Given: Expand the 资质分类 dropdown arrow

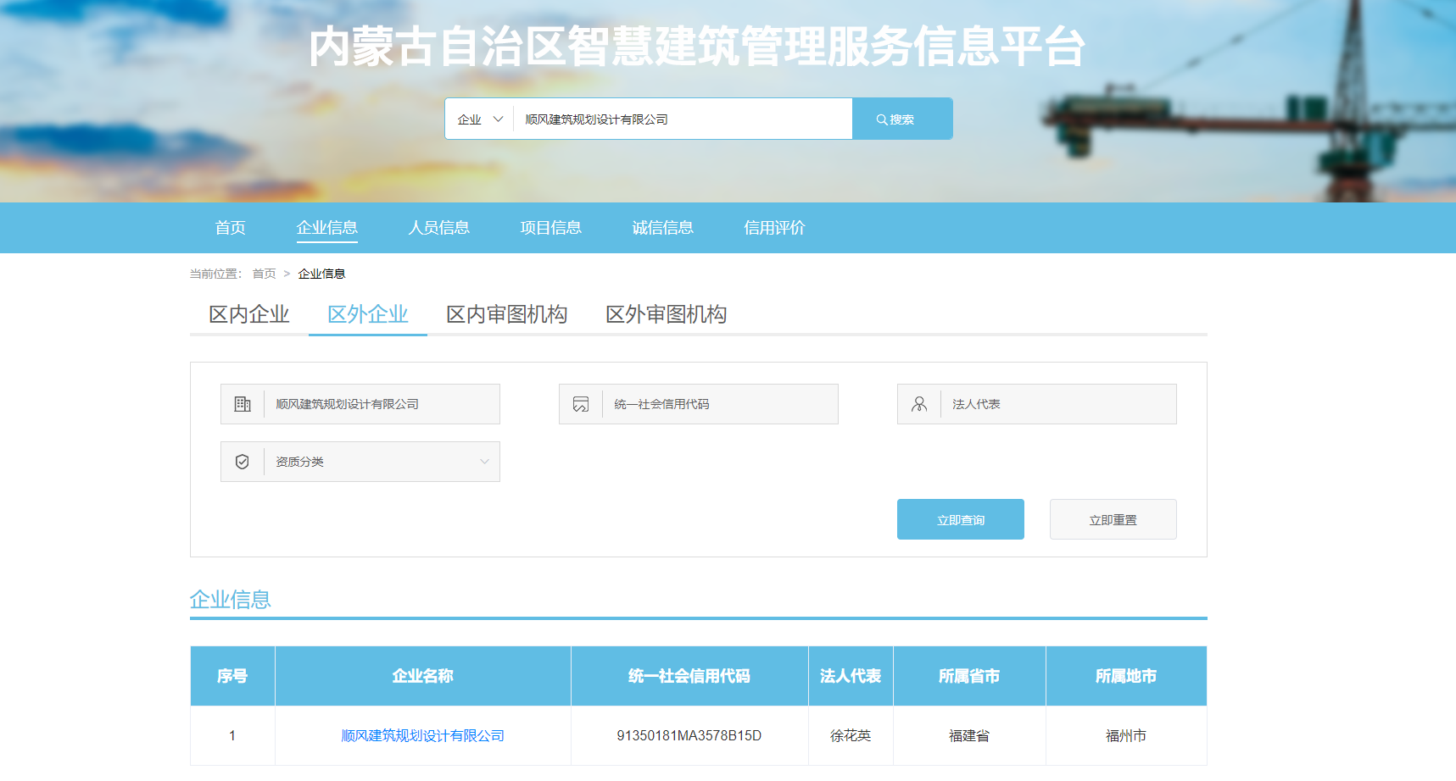Looking at the screenshot, I should [x=484, y=462].
